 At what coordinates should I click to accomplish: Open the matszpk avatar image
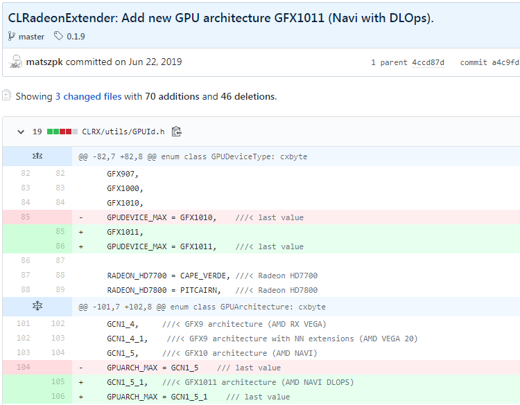15,62
